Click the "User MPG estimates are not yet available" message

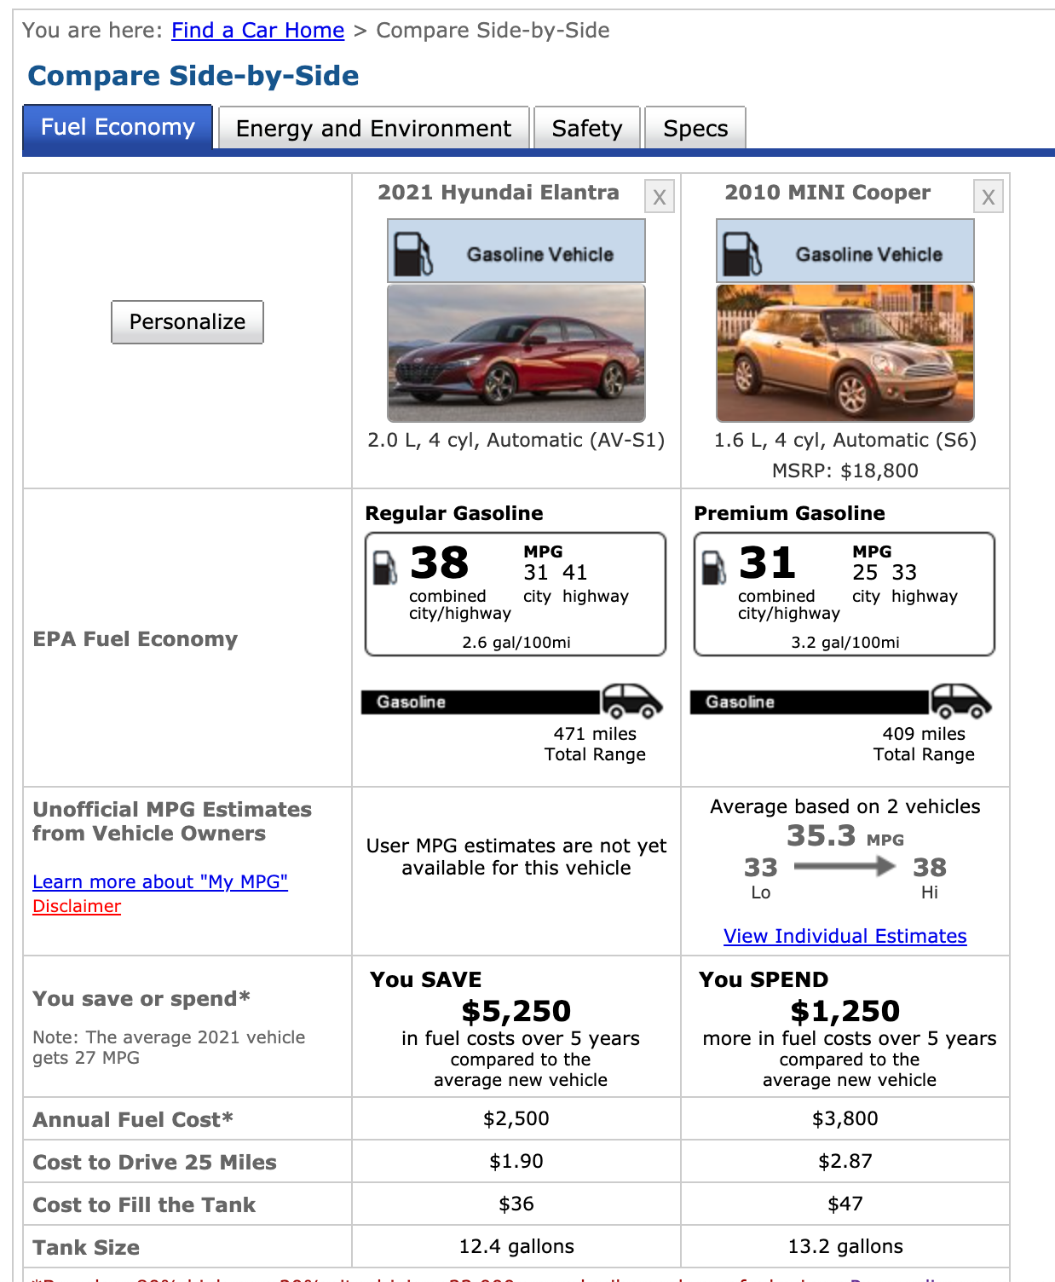pyautogui.click(x=516, y=857)
